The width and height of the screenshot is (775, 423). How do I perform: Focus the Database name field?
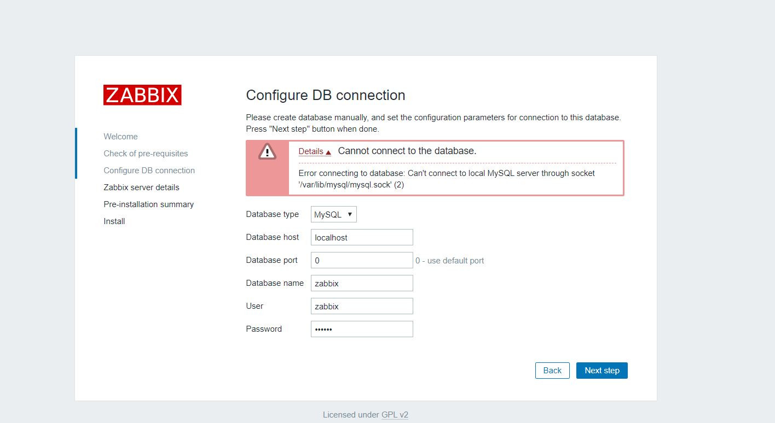tap(362, 283)
